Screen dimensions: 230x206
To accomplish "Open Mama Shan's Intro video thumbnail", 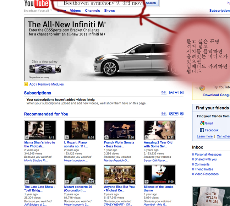I will coord(40,130).
